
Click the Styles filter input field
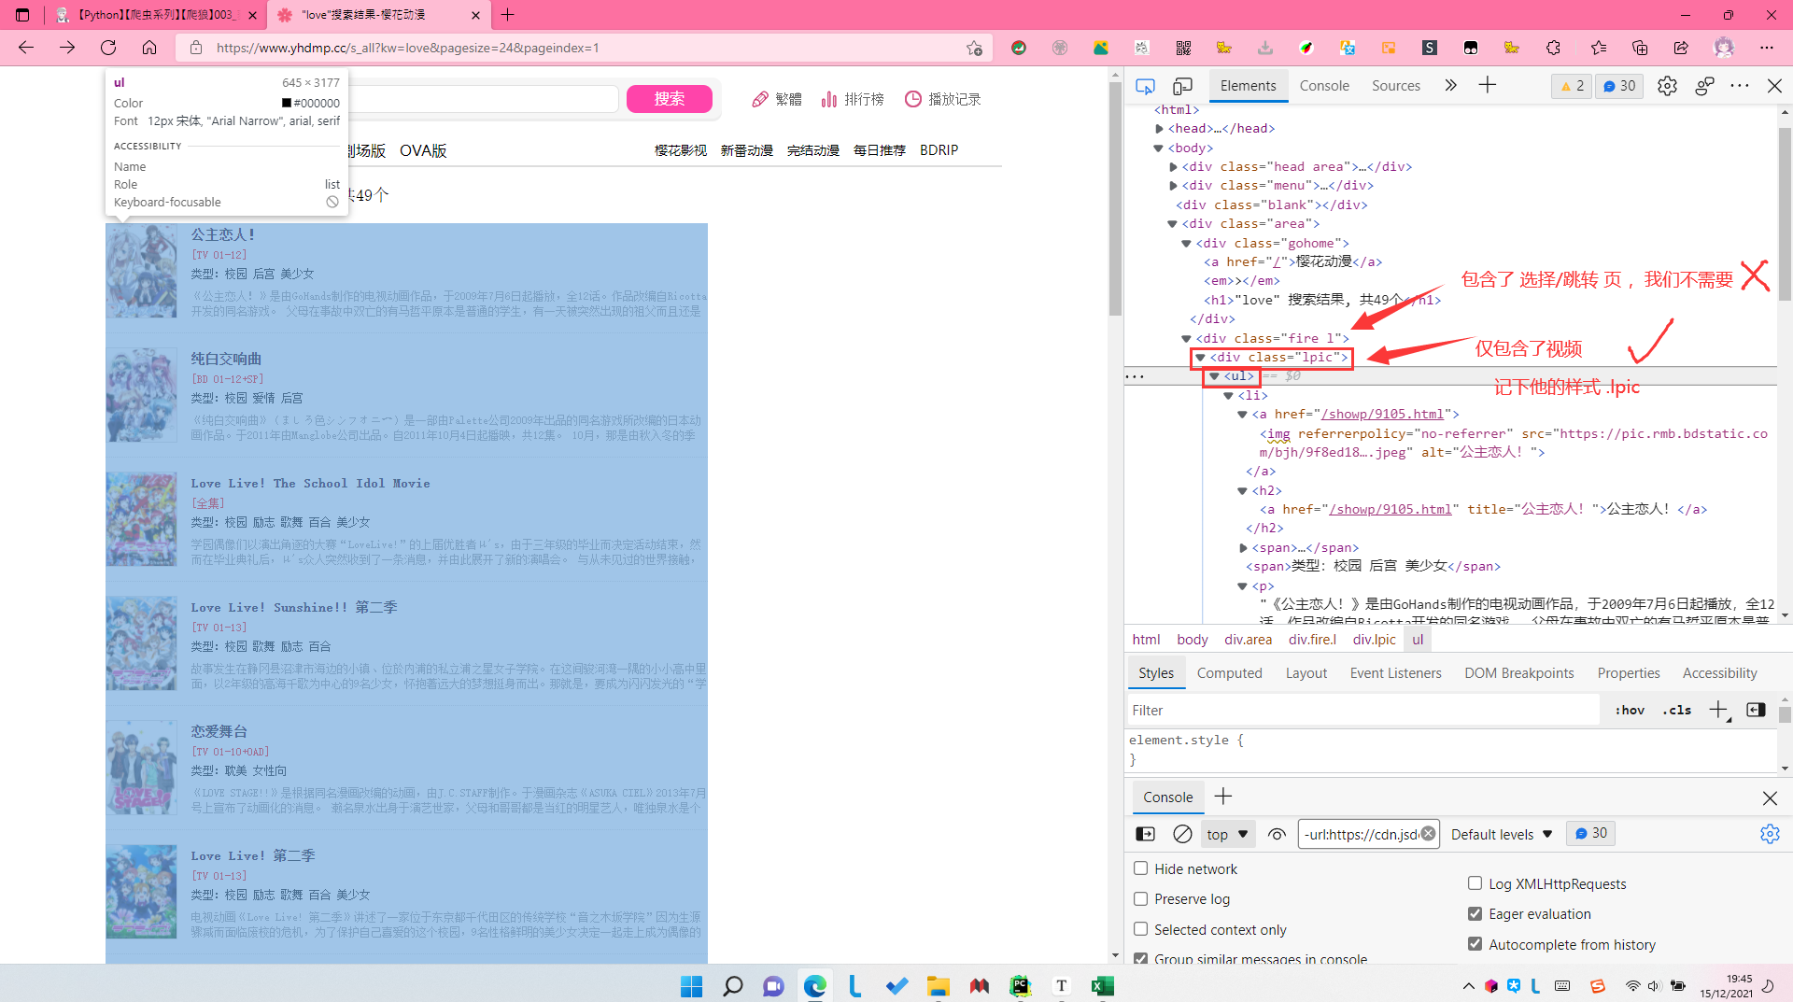point(1363,711)
